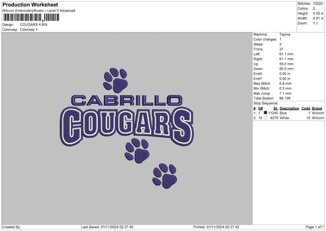
Task: Click the Left value 61.1 mm
Action: click(286, 54)
